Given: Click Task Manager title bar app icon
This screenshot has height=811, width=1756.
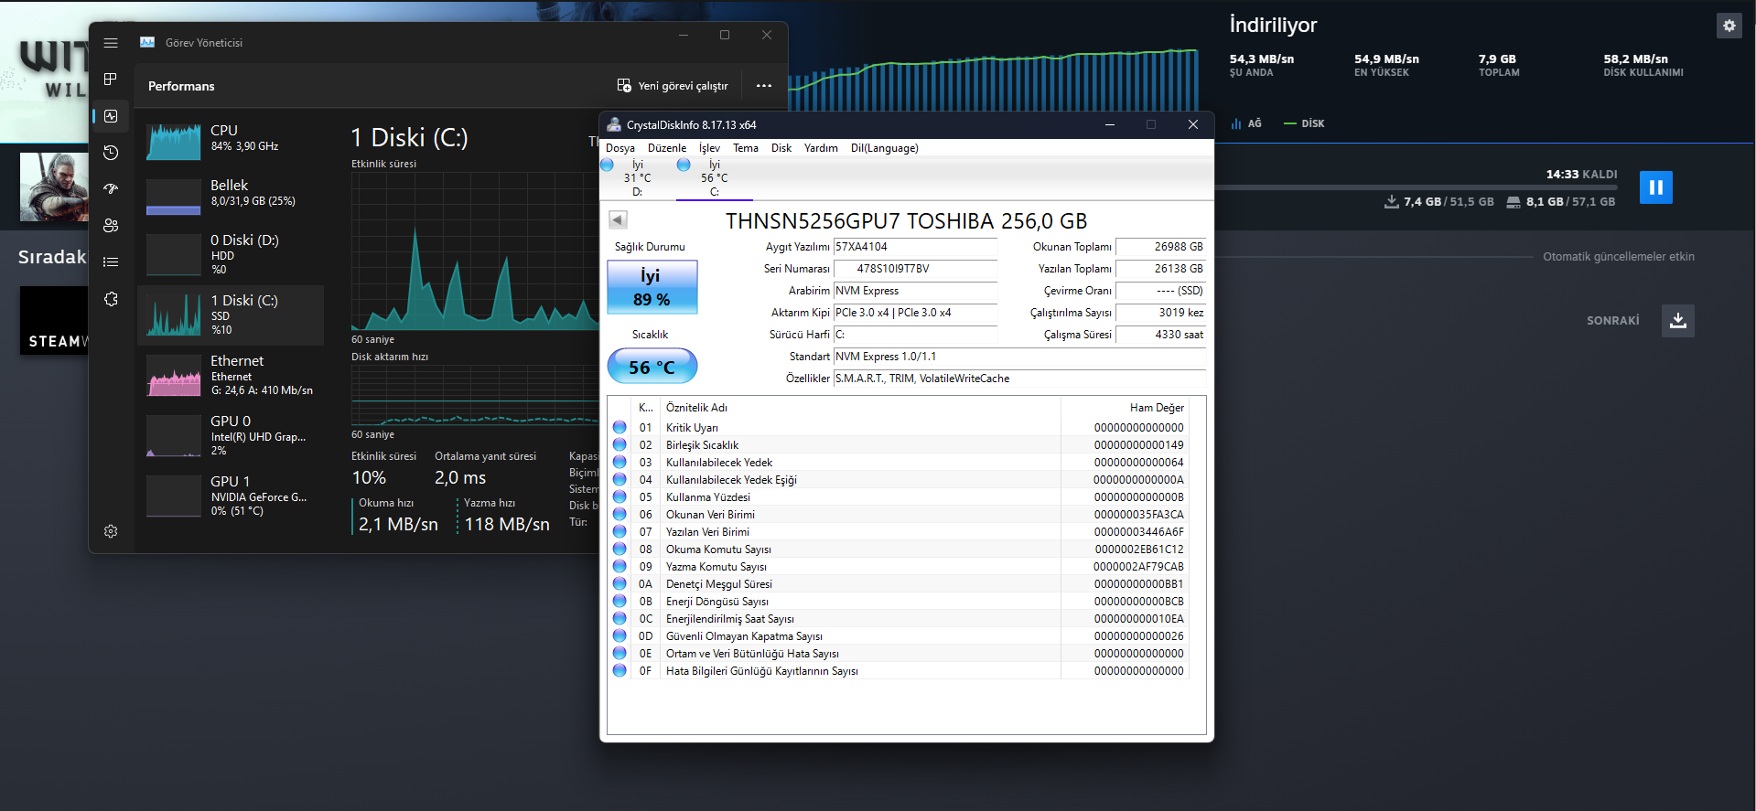Looking at the screenshot, I should [x=147, y=43].
